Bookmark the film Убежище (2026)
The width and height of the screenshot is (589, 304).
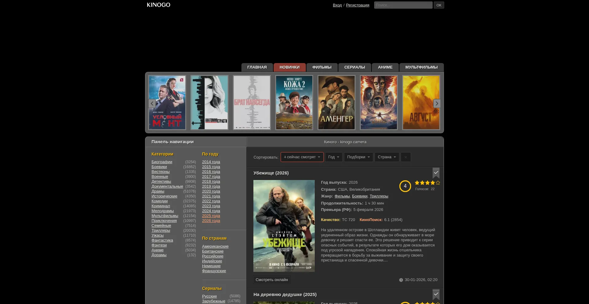[436, 173]
